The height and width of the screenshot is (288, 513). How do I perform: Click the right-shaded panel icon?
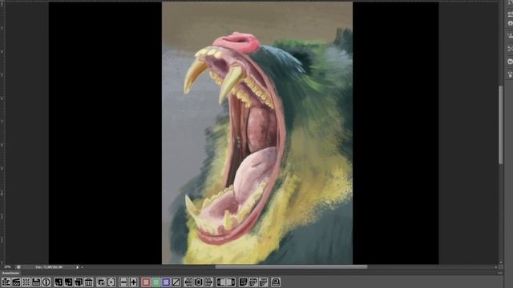(x=231, y=282)
